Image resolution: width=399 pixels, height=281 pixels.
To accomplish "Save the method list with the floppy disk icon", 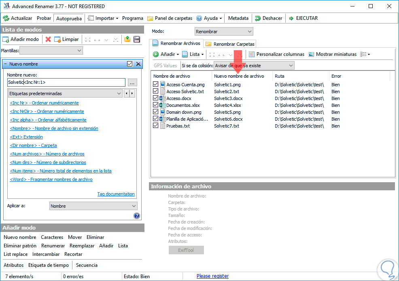I will 137,39.
